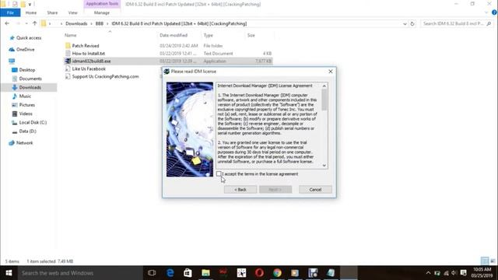Open Downloads in navigation pane
The height and width of the screenshot is (280, 498).
coord(30,87)
